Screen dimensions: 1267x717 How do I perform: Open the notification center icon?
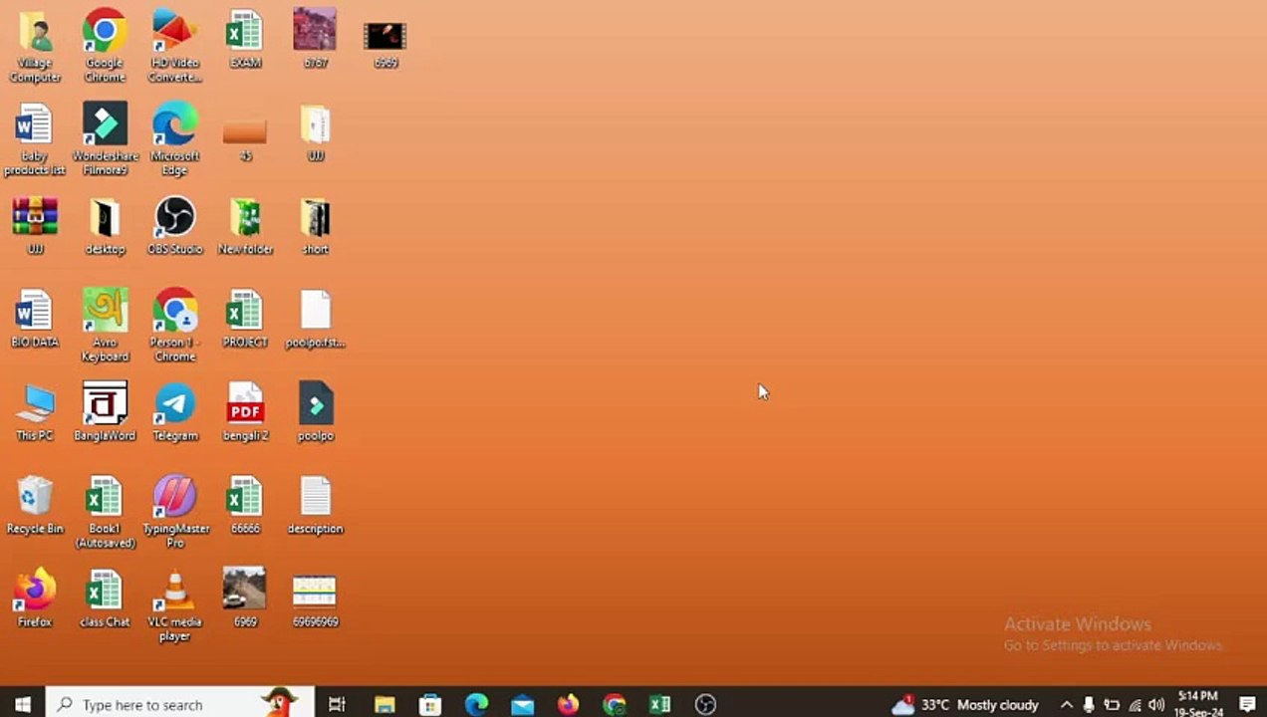(x=1247, y=704)
